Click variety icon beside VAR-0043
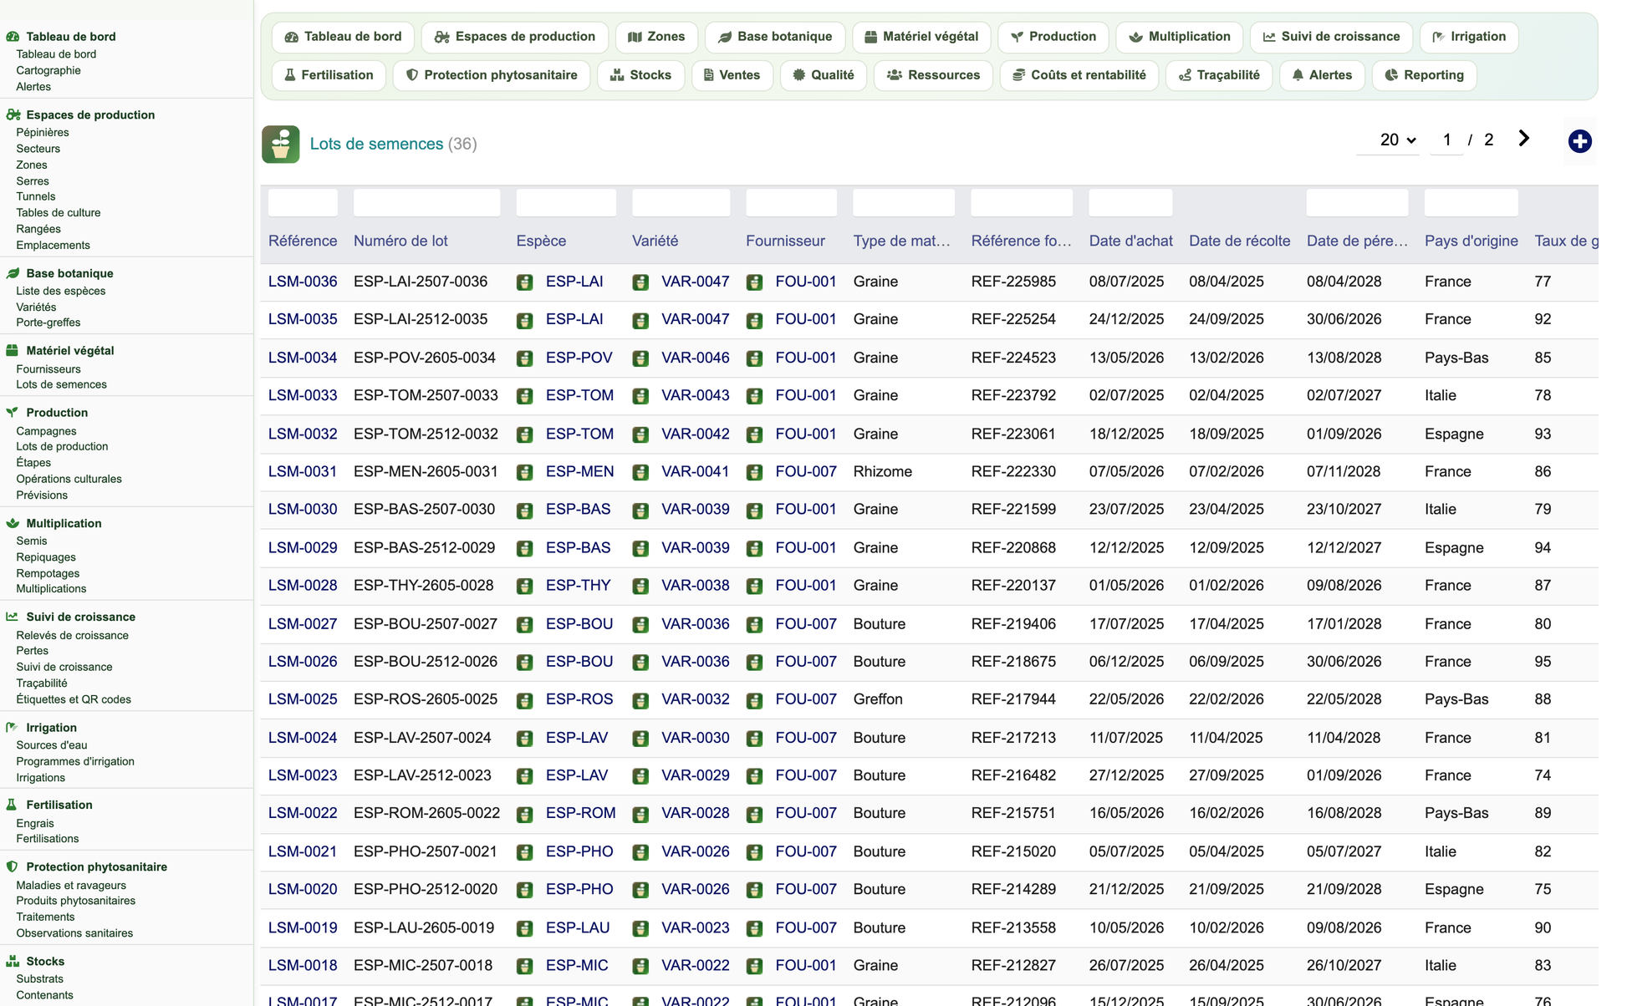The width and height of the screenshot is (1627, 1006). click(640, 396)
